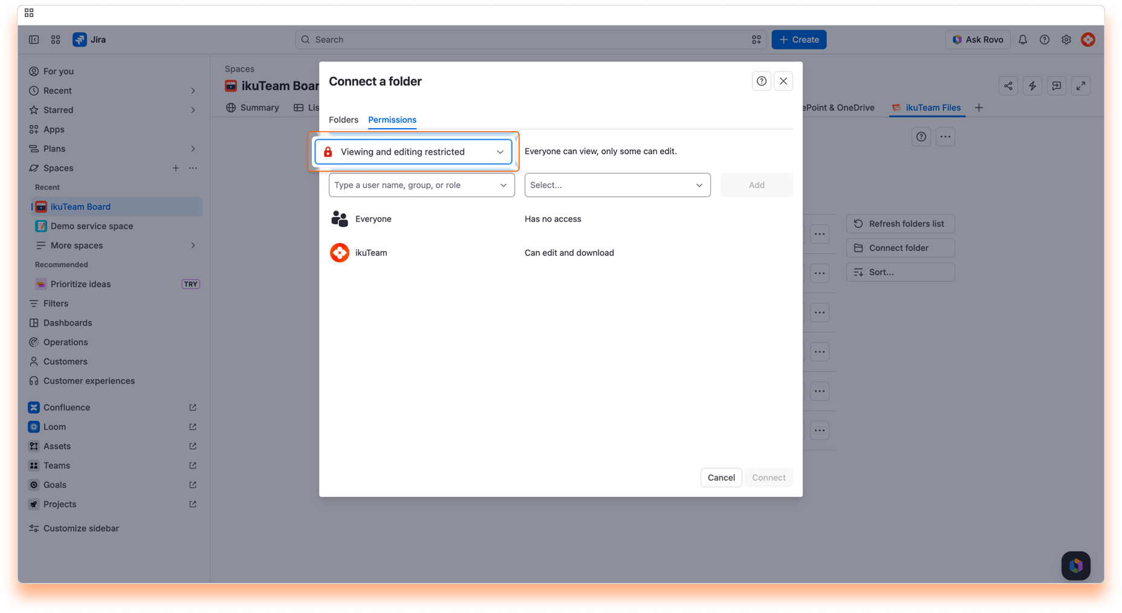Switch to the Folders tab

343,120
